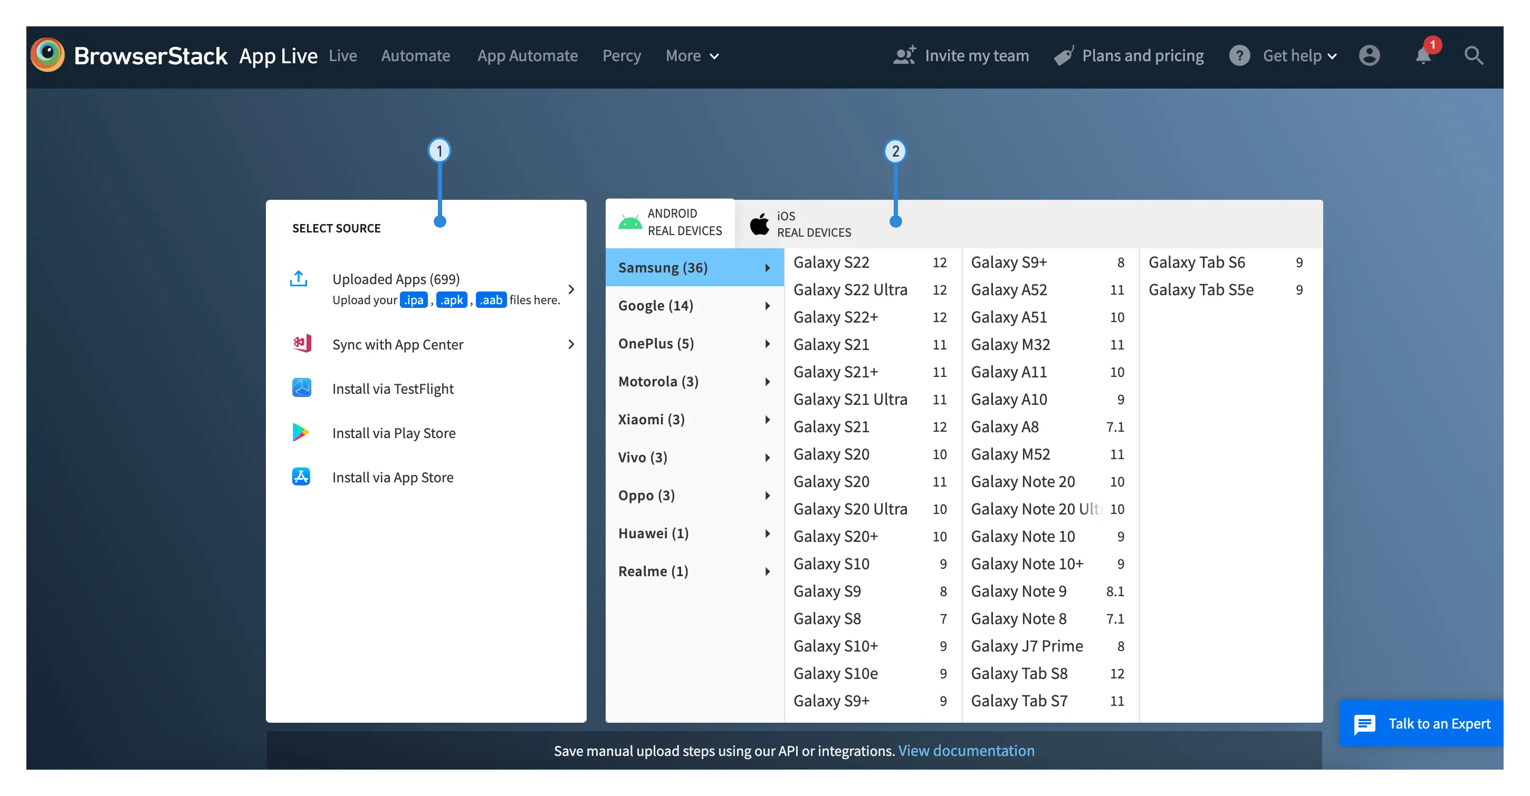Image resolution: width=1530 pixels, height=796 pixels.
Task: Click the TestFlight install icon
Action: pyautogui.click(x=302, y=388)
